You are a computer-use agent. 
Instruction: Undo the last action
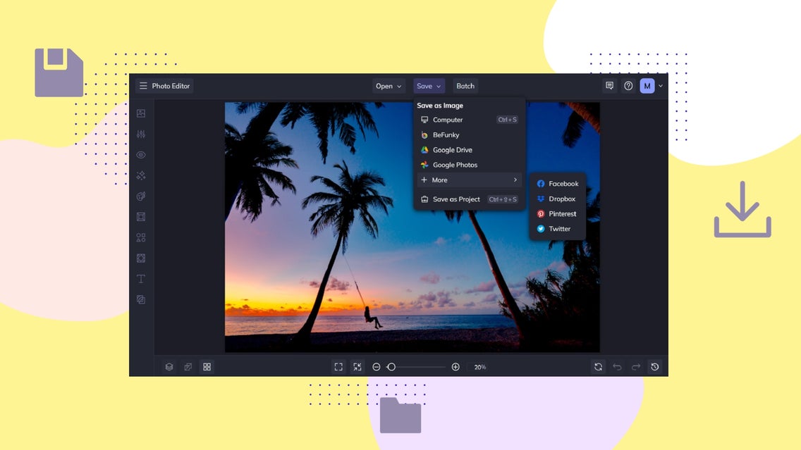click(x=617, y=367)
